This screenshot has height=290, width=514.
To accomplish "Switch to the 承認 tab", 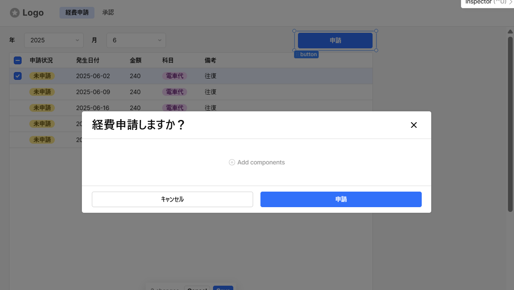I will coord(108,13).
